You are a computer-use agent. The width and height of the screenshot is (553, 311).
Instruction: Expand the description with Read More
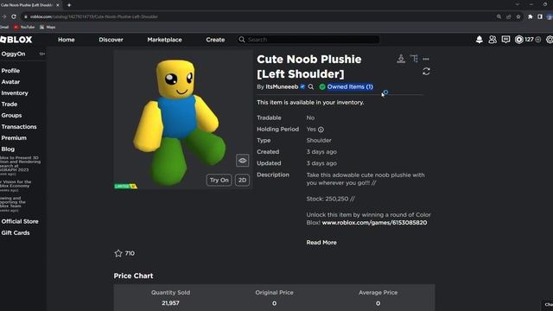click(x=321, y=243)
